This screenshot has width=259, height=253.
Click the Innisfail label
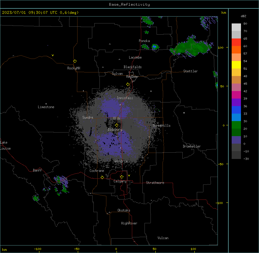(x=125, y=98)
